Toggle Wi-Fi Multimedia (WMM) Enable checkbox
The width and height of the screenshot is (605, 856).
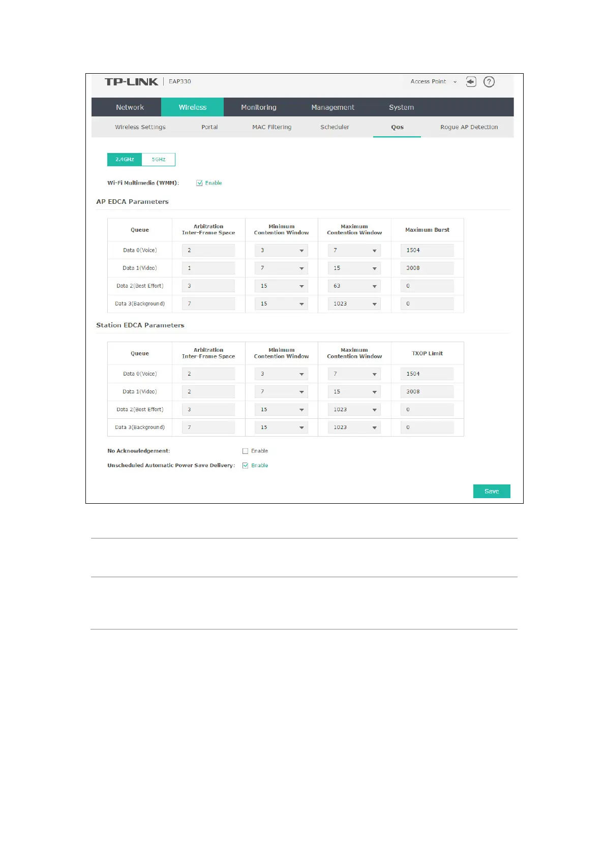tap(199, 183)
